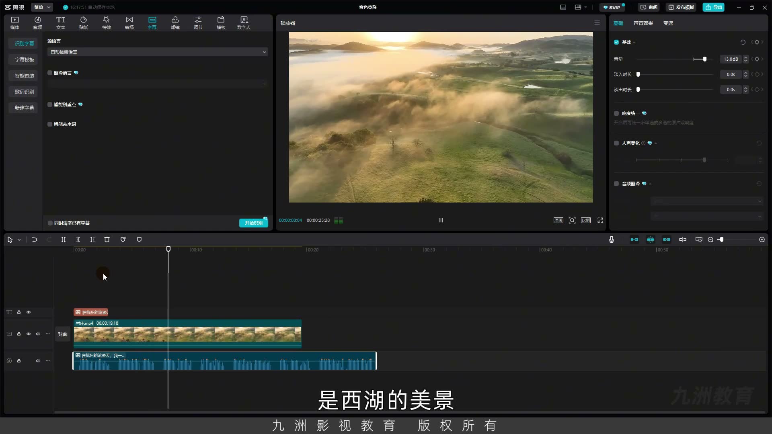Image resolution: width=772 pixels, height=434 pixels.
Task: Enable the 智能去水词 checkbox
Action: click(x=50, y=124)
